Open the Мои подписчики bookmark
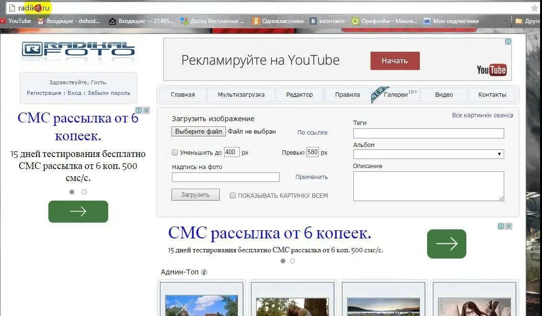542x316 pixels. (451, 21)
